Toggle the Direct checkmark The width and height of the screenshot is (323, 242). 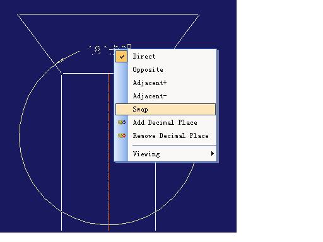(x=122, y=56)
